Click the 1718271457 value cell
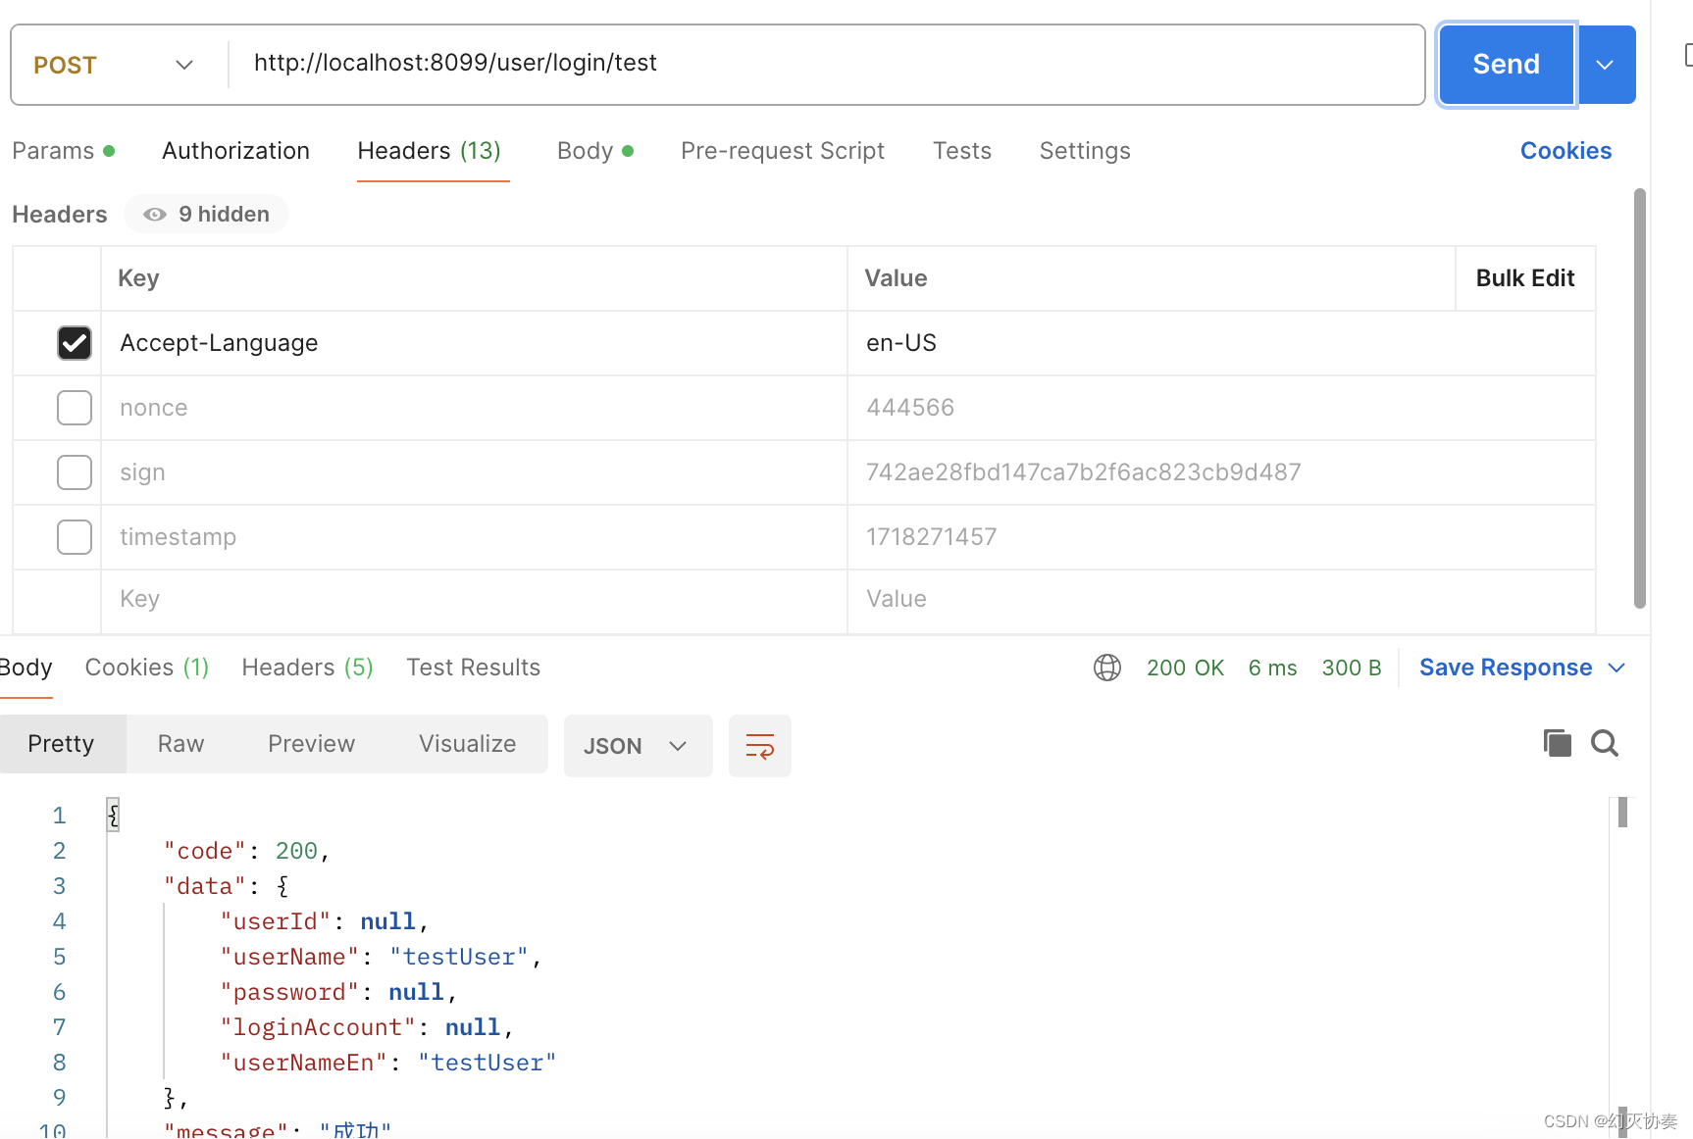The width and height of the screenshot is (1693, 1139). tap(1221, 537)
